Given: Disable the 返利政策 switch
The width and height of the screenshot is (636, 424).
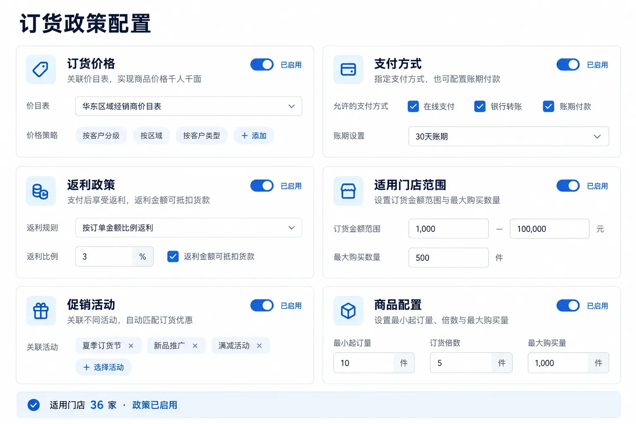Looking at the screenshot, I should point(262,185).
